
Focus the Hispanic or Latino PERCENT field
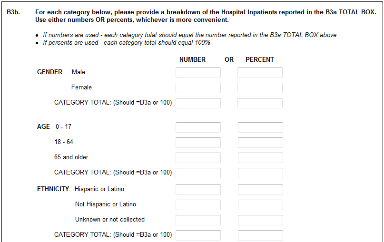260,190
